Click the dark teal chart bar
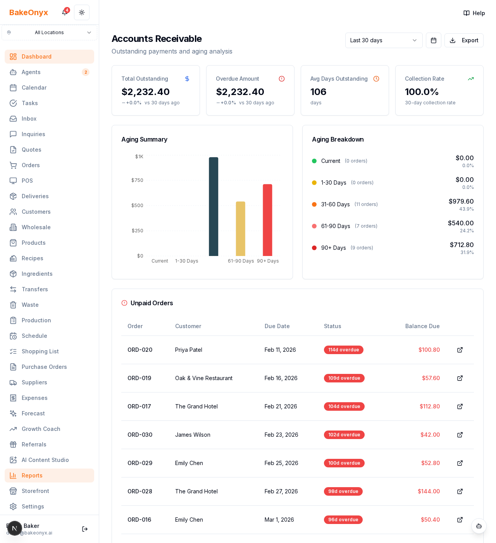The width and height of the screenshot is (496, 543). (x=214, y=206)
